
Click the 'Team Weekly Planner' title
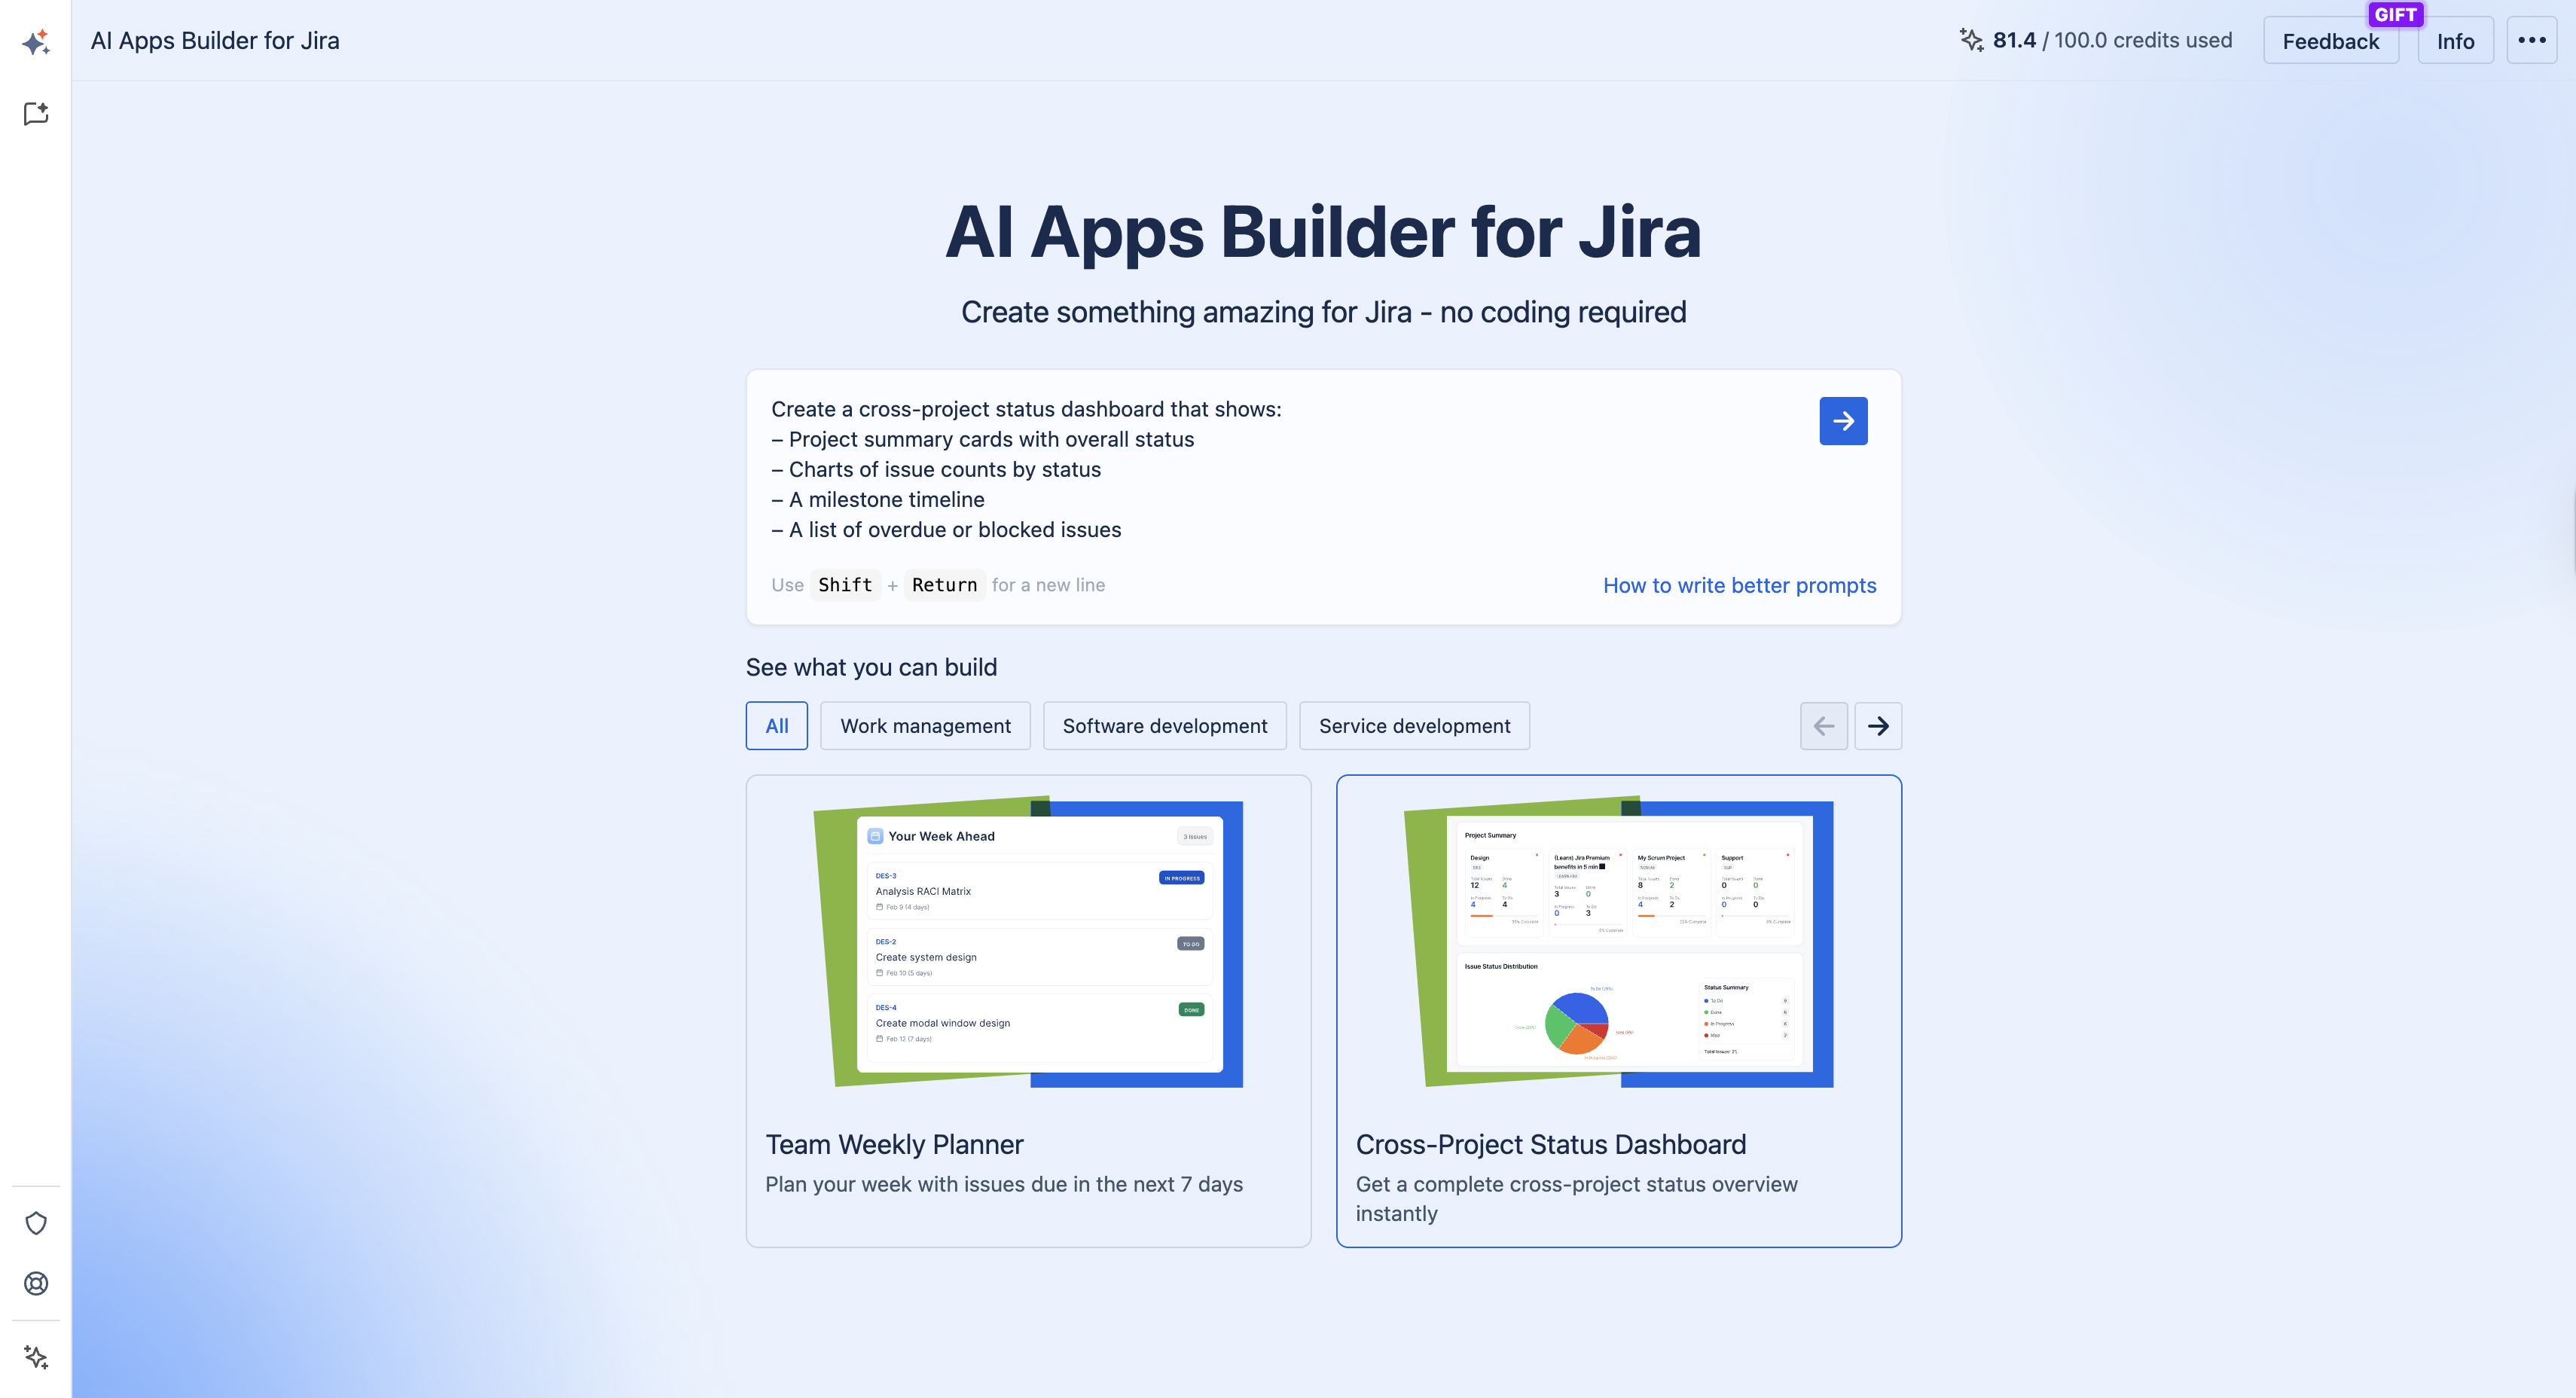click(894, 1144)
